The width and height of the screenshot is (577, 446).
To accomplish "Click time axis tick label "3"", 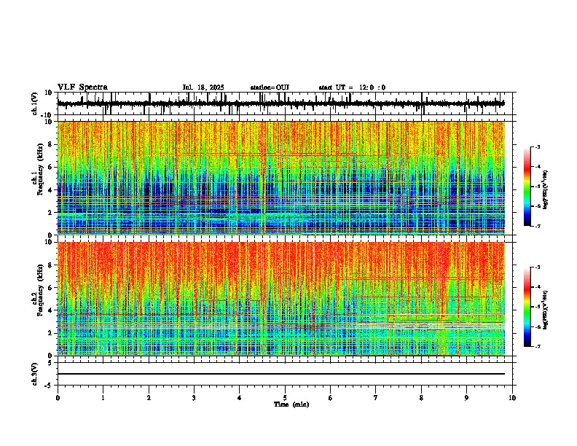I will click(194, 398).
